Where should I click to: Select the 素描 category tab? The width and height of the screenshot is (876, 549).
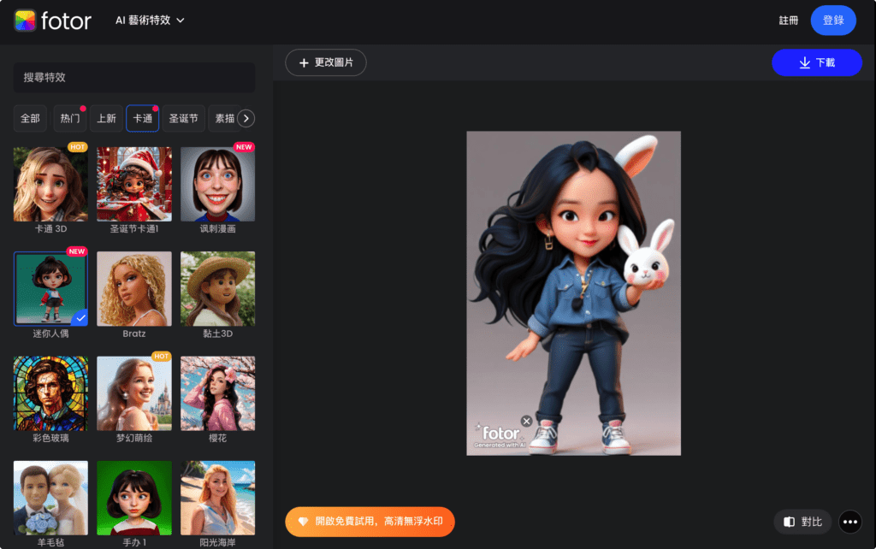(225, 118)
